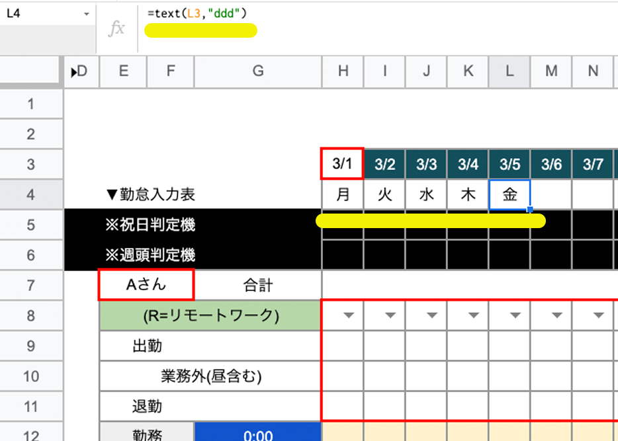Click the ※祝日判定機 label
The image size is (618, 441).
(151, 225)
